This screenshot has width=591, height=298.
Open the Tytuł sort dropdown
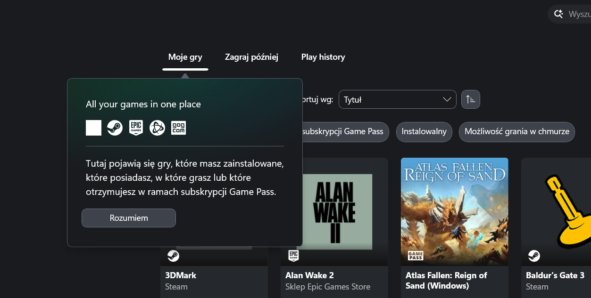click(397, 99)
